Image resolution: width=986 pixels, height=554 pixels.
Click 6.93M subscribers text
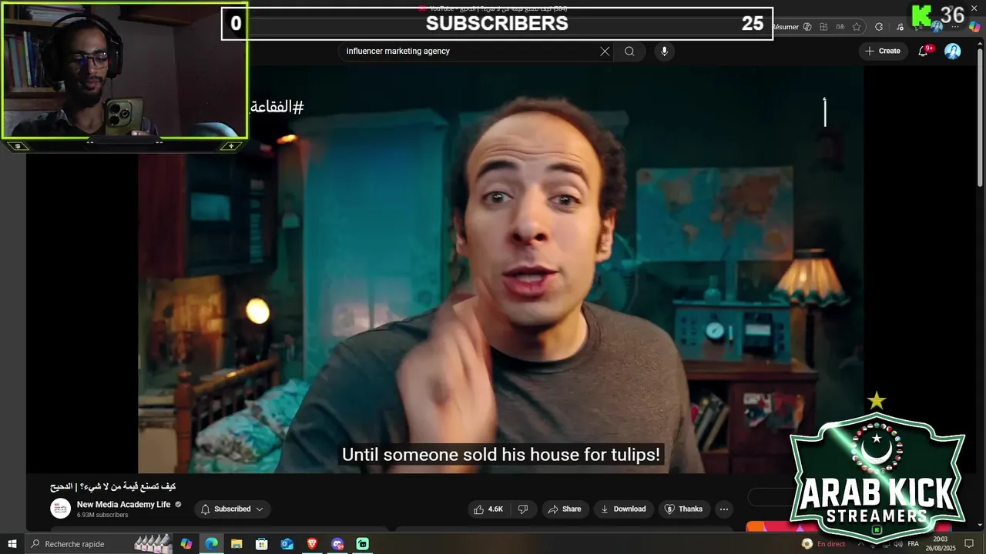(102, 515)
